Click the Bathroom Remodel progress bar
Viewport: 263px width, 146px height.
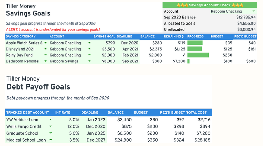[188, 61]
